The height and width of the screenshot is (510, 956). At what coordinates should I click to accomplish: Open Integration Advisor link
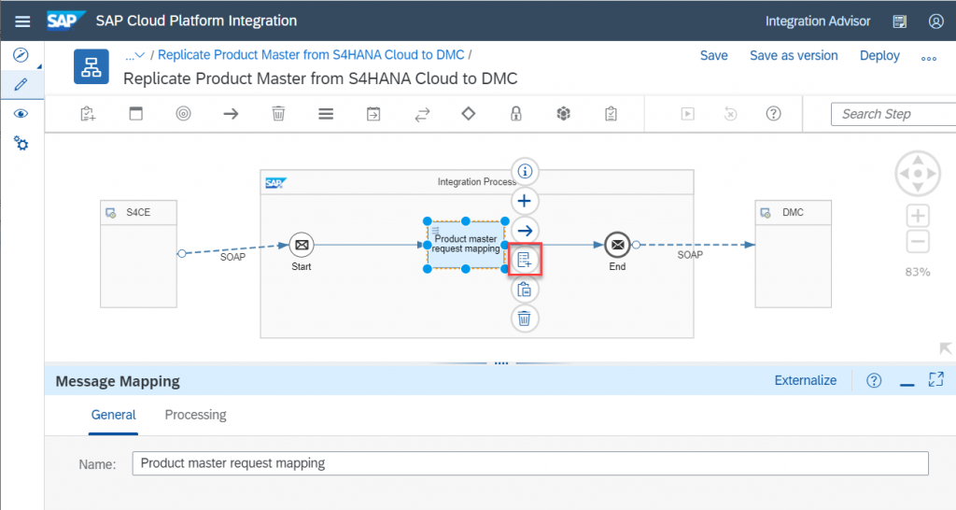[x=818, y=21]
